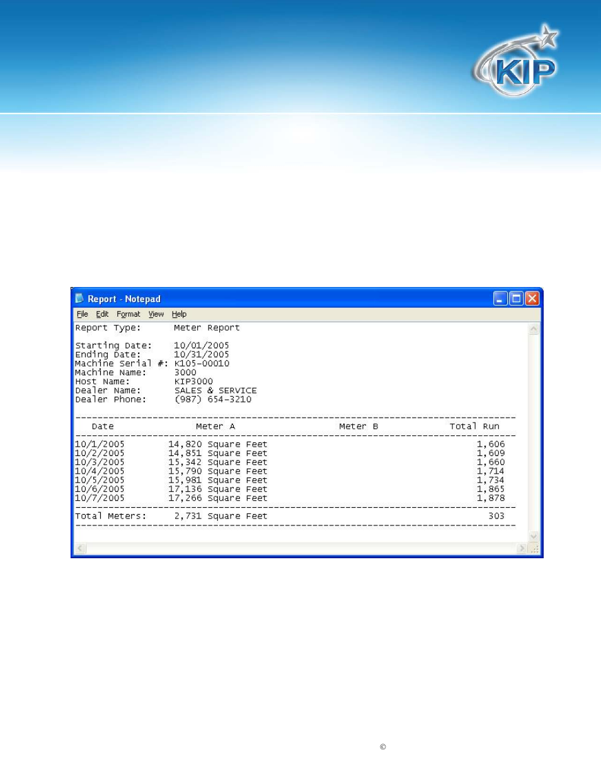
Task: Click the 'Dealer Name:' label
Action: [x=108, y=390]
